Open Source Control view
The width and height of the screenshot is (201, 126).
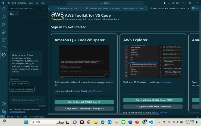[4, 24]
